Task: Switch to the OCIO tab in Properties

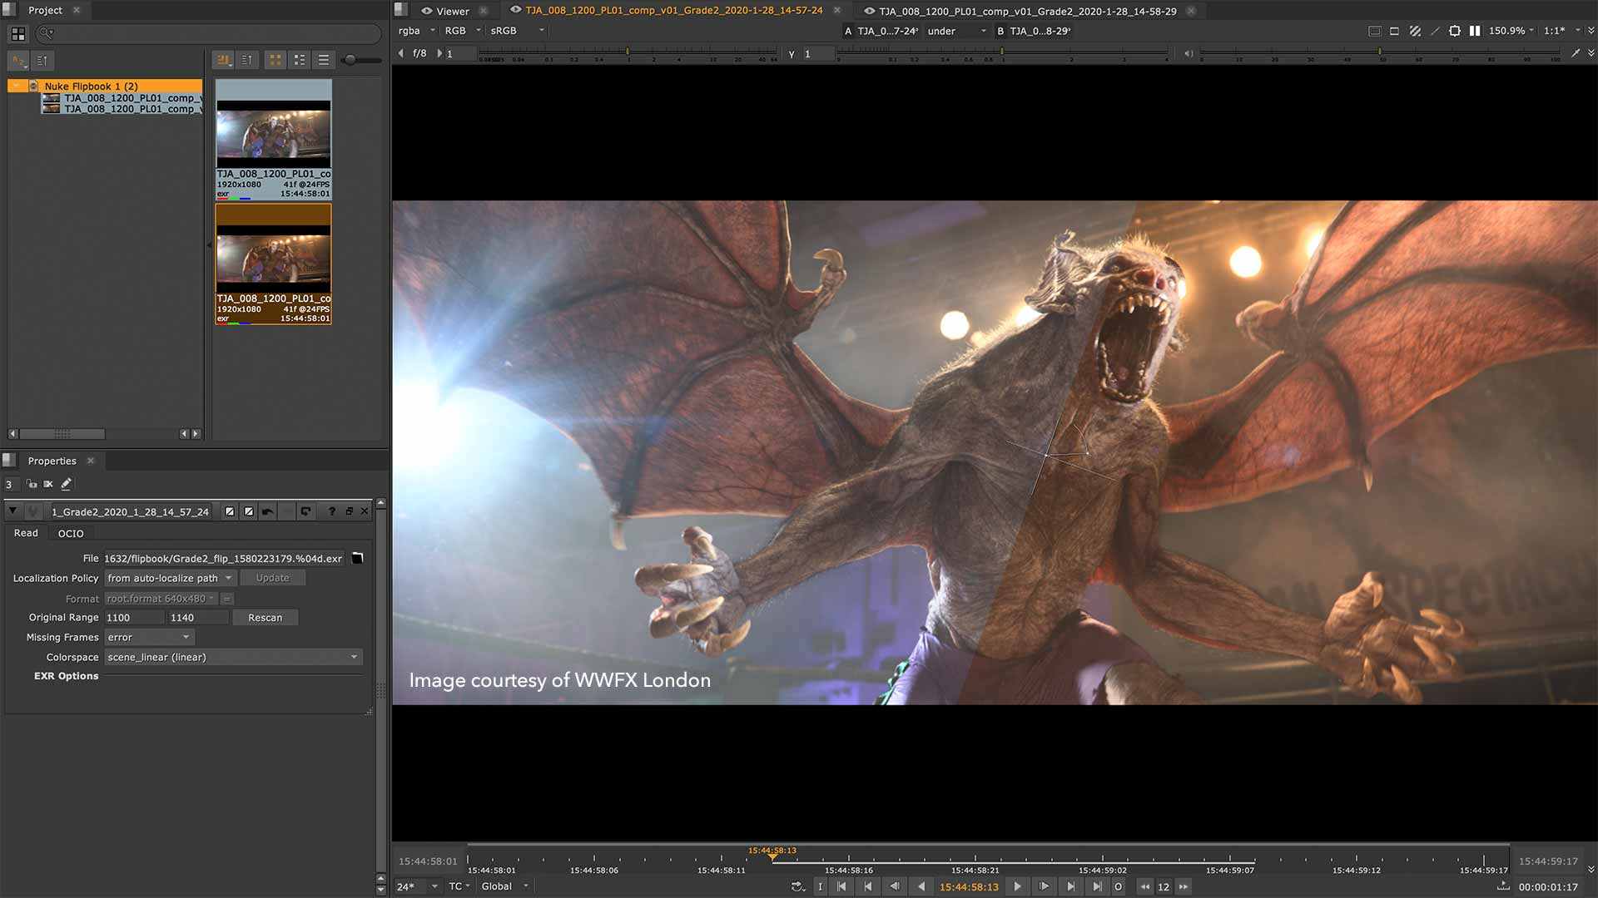Action: tap(71, 533)
